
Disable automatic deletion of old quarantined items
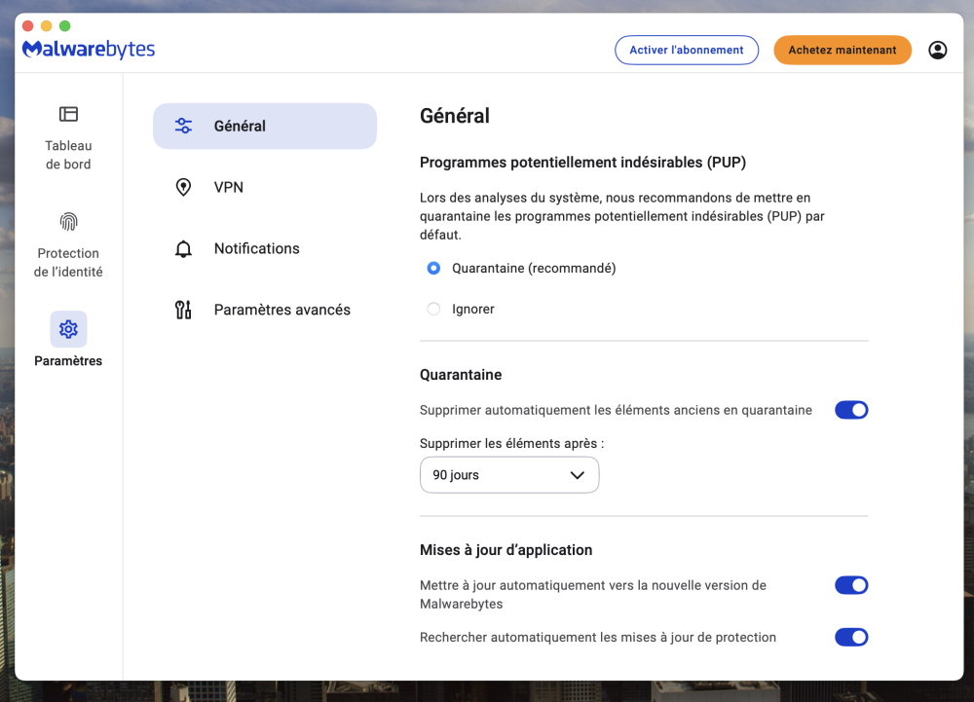(x=850, y=410)
